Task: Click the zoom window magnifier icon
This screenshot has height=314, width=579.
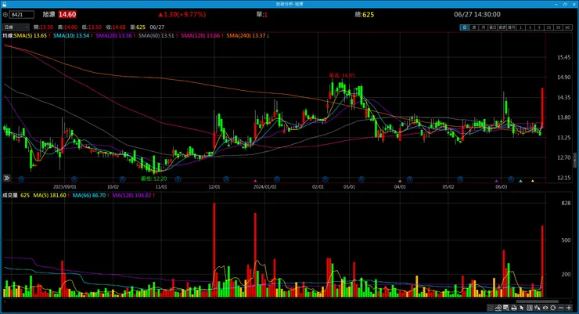Action: (506, 308)
